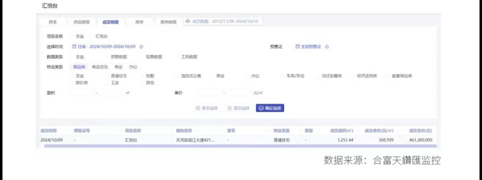Toggle the 车库/车位 checkbox

pos(283,76)
